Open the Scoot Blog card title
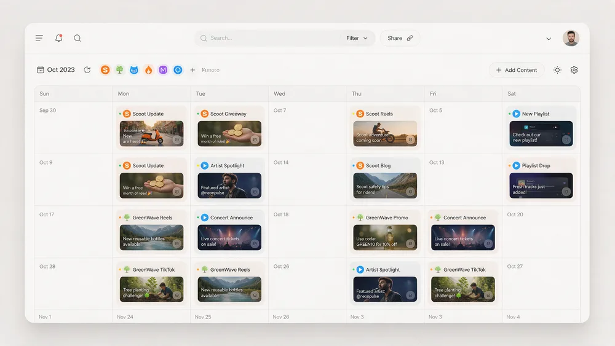This screenshot has height=346, width=615. pos(378,165)
